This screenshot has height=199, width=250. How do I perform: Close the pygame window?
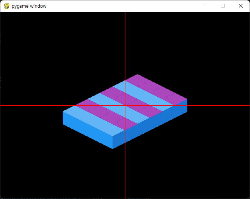241,6
